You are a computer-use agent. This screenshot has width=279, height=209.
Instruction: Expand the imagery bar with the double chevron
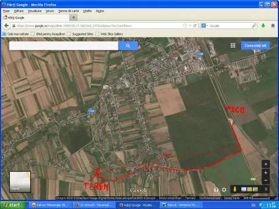pos(266,189)
